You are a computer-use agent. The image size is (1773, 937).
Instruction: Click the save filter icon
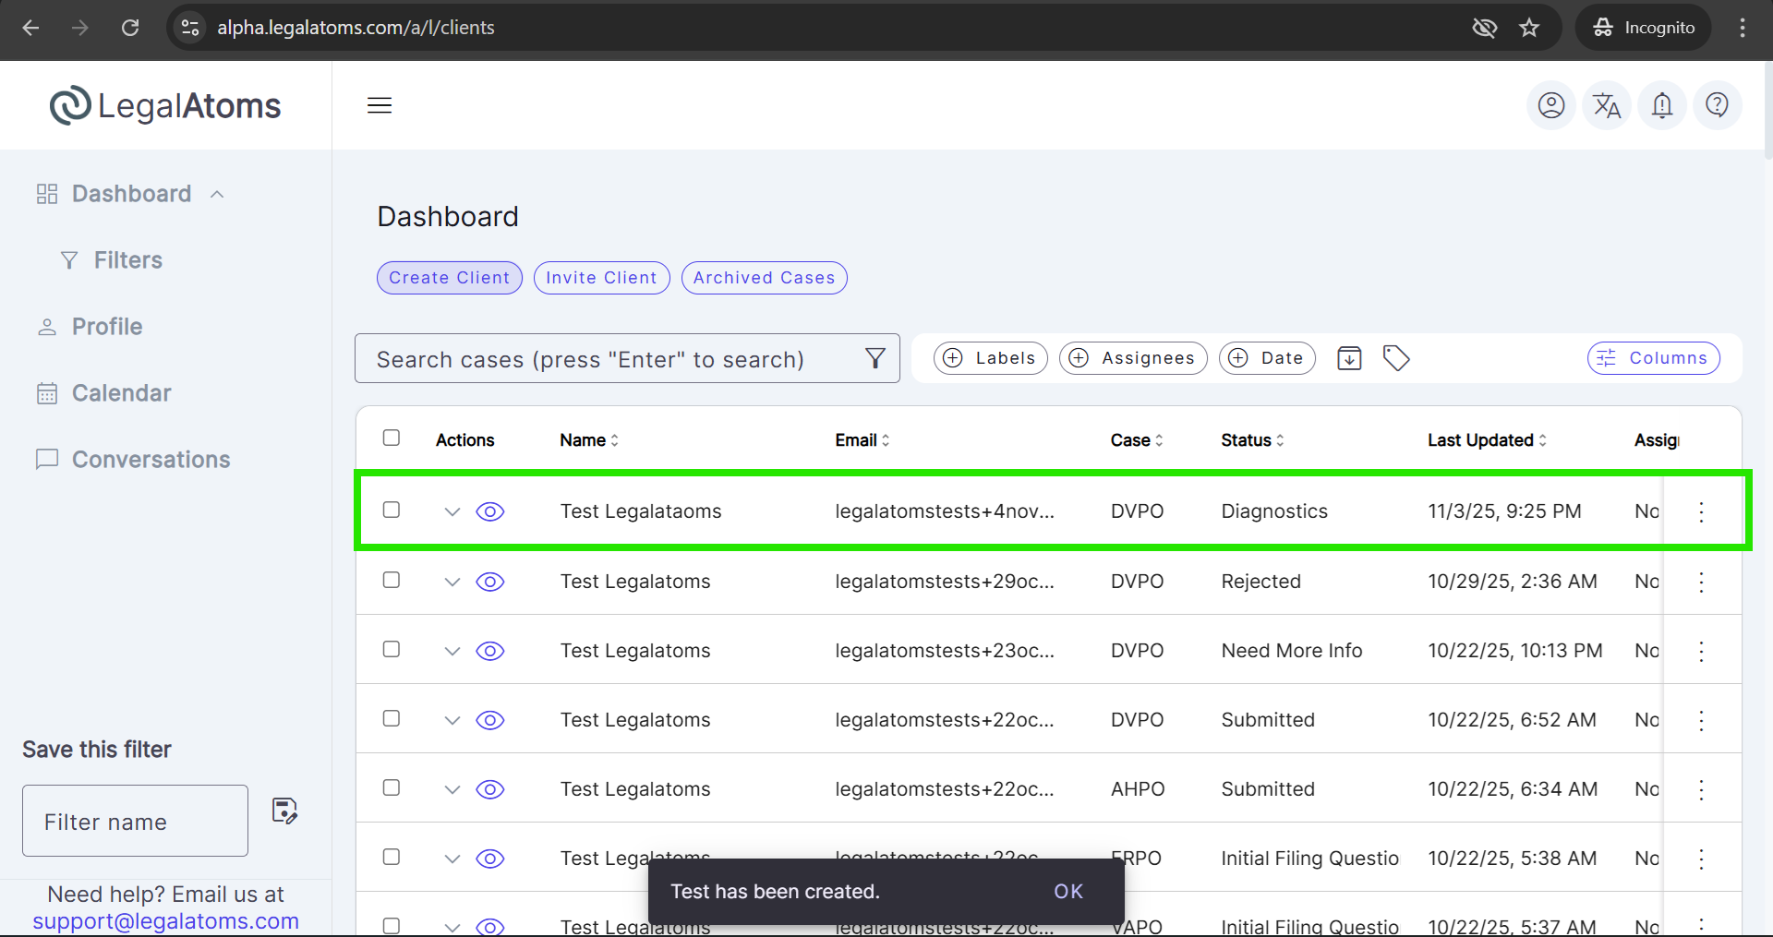(284, 811)
